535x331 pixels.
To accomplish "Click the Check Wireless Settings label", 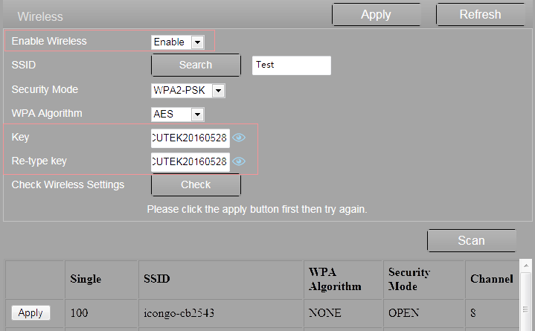I will pos(68,184).
